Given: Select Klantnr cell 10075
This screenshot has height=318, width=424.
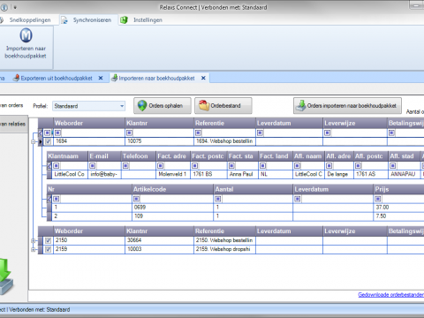Looking at the screenshot, I should 159,141.
